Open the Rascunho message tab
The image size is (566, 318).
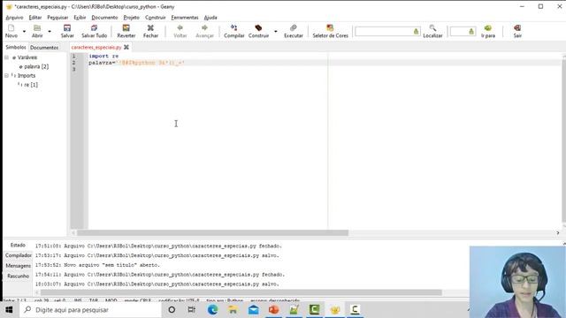(x=18, y=276)
